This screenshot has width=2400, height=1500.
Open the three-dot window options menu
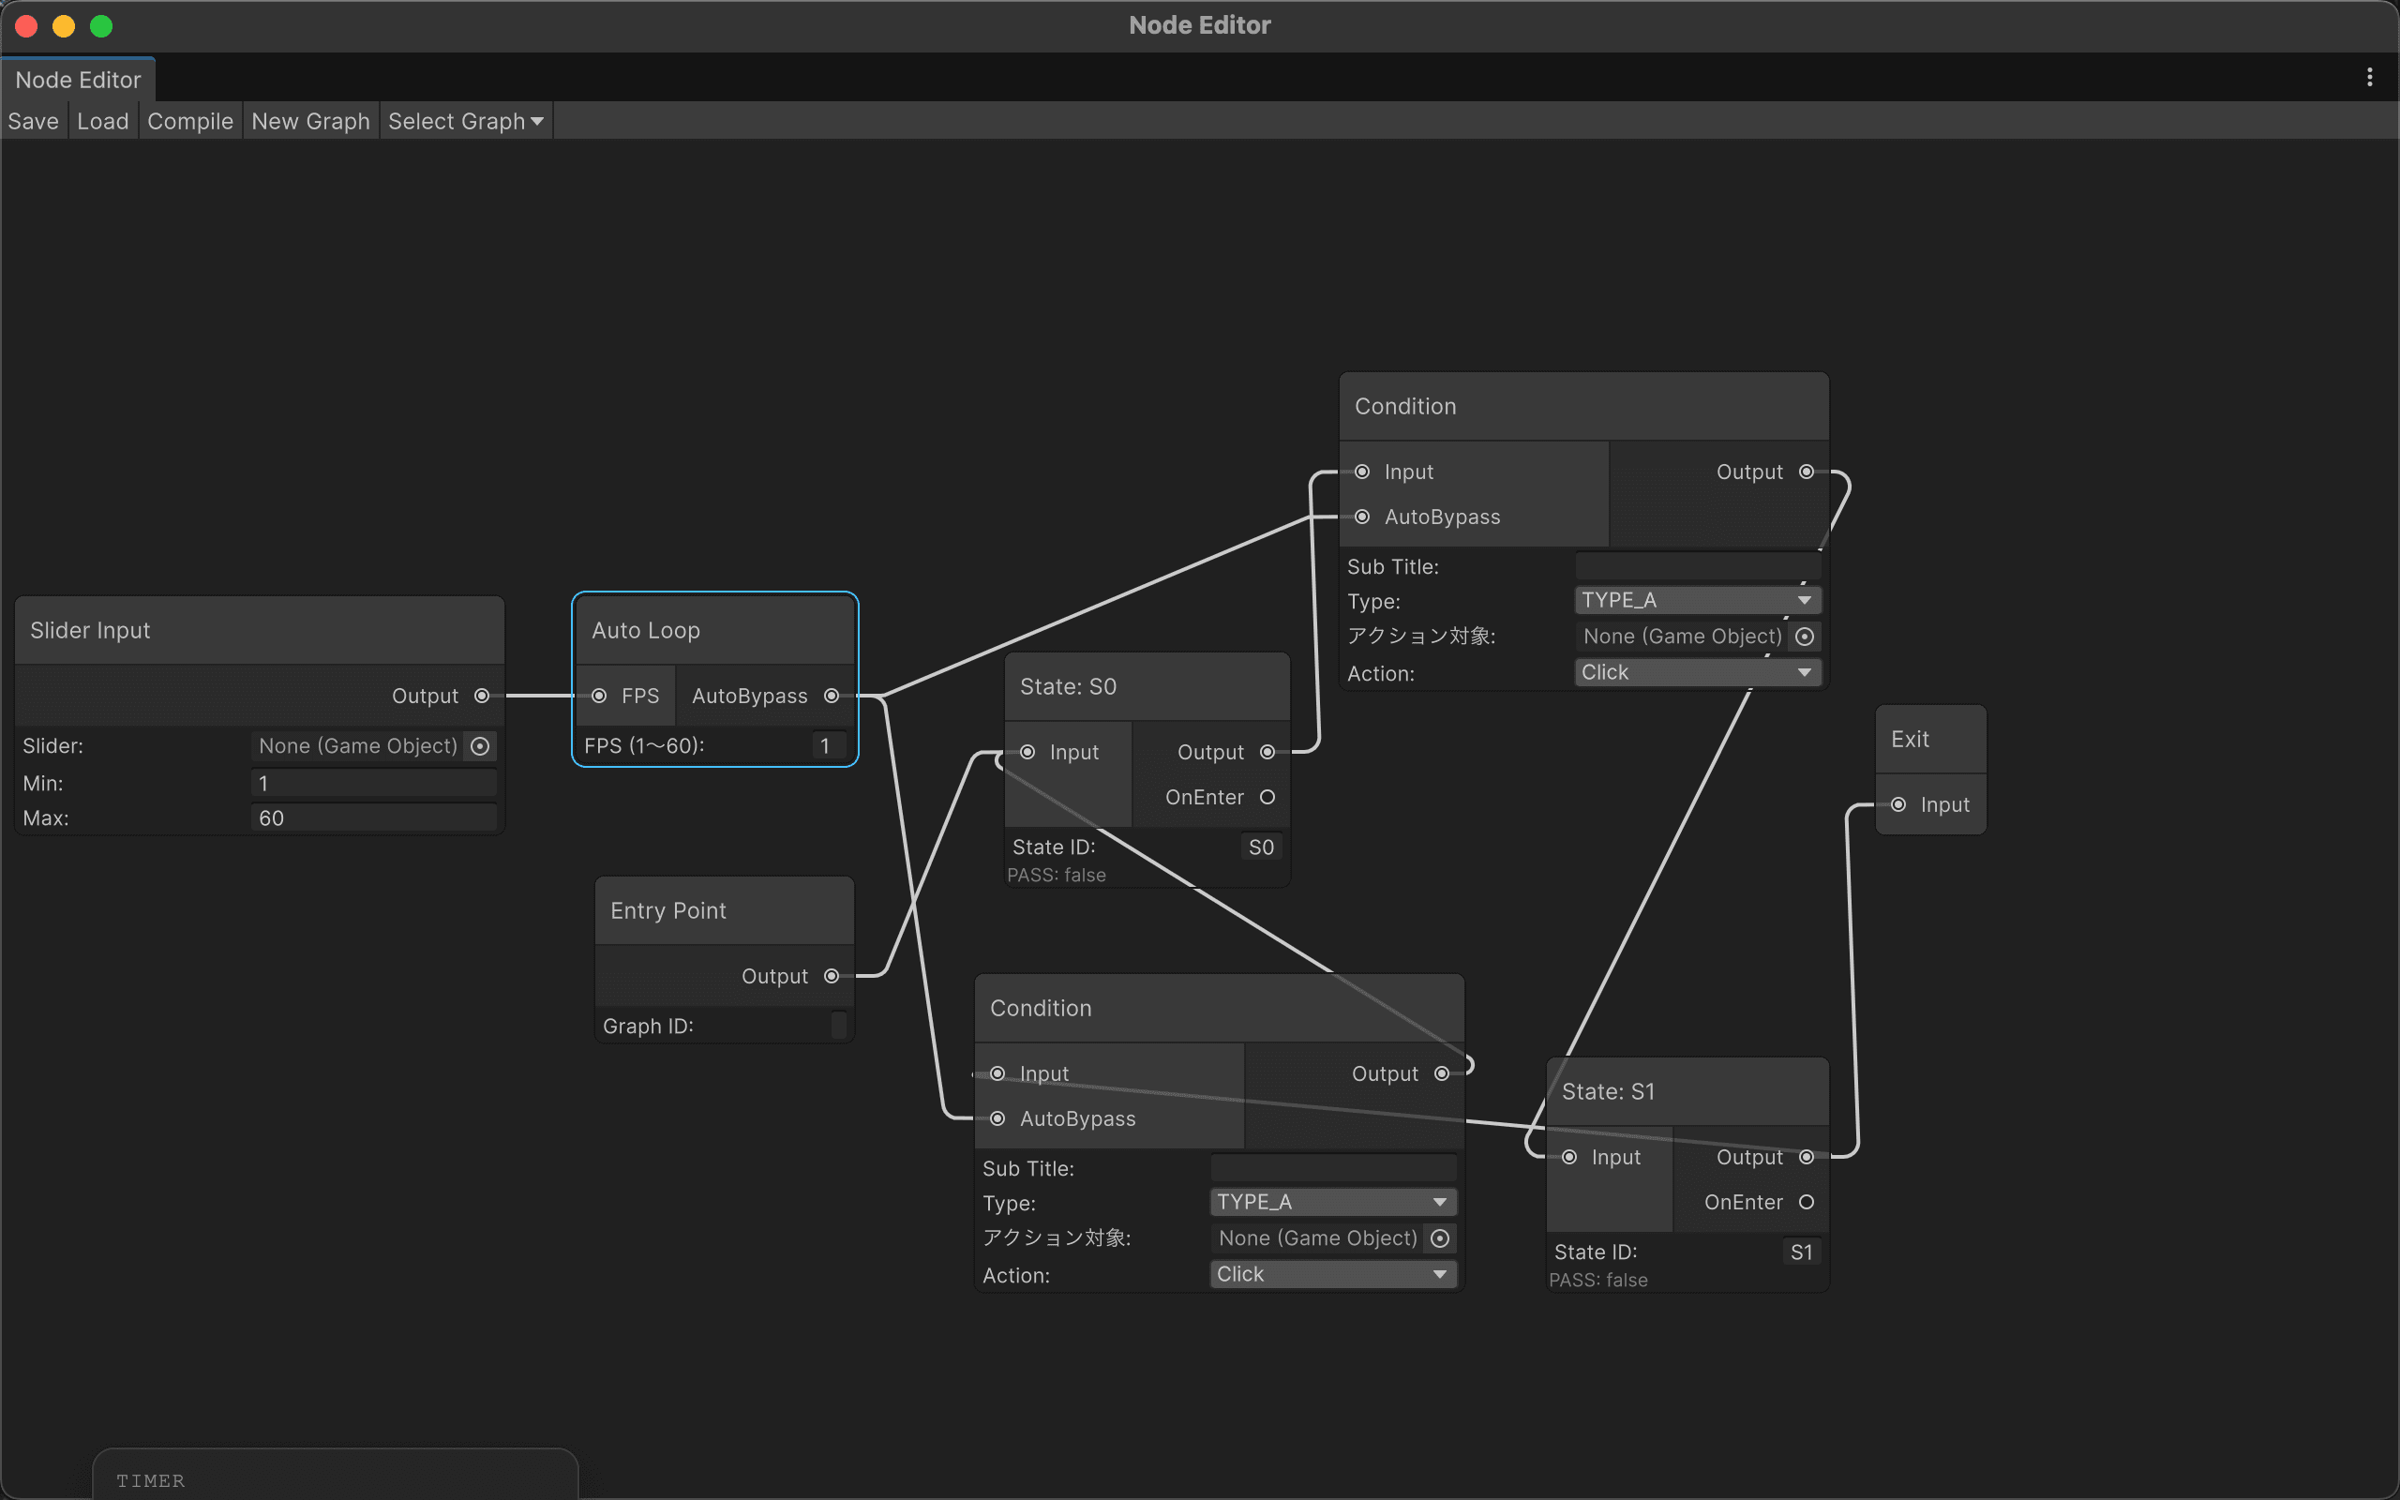pyautogui.click(x=2369, y=78)
